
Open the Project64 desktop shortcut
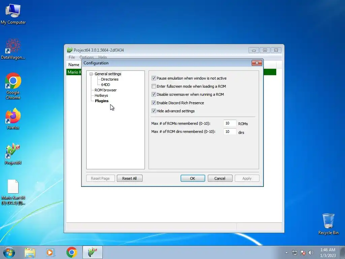[13, 154]
